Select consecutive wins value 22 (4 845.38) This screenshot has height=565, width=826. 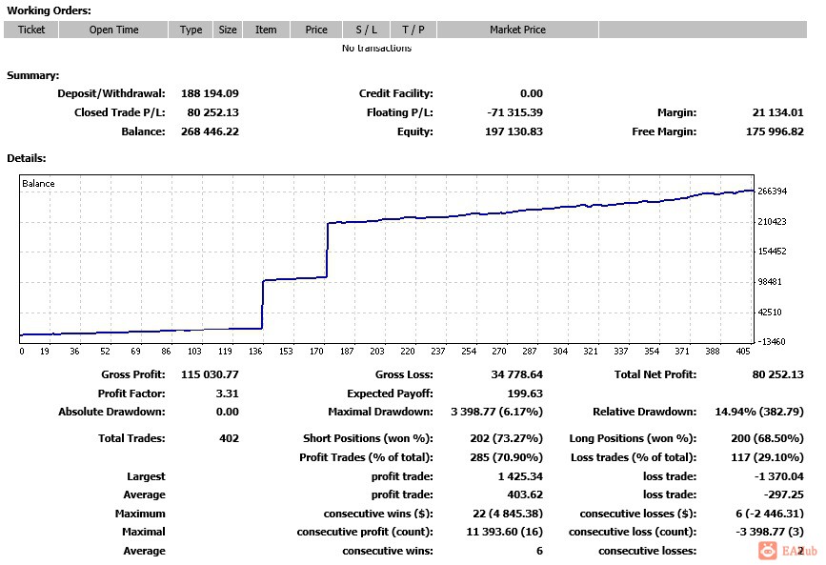point(508,514)
